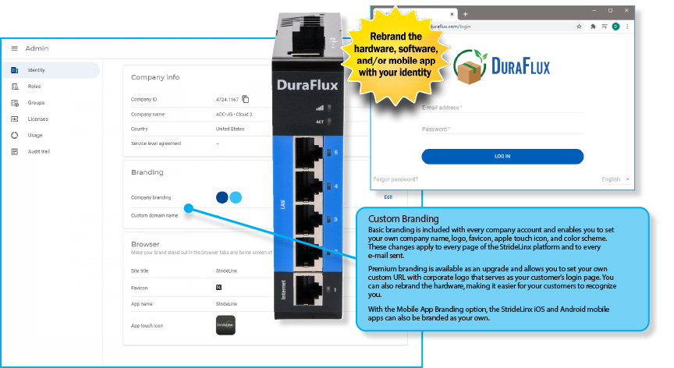Select Identity in the admin sidebar
The height and width of the screenshot is (368, 674).
(x=51, y=70)
